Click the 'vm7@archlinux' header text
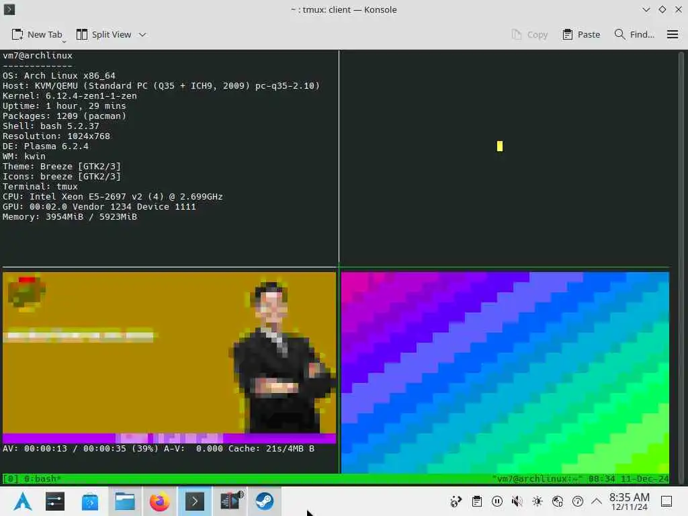 point(38,55)
